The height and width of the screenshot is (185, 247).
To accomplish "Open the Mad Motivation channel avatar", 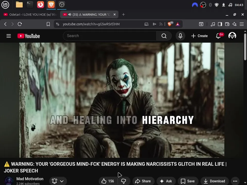I will tap(9, 181).
